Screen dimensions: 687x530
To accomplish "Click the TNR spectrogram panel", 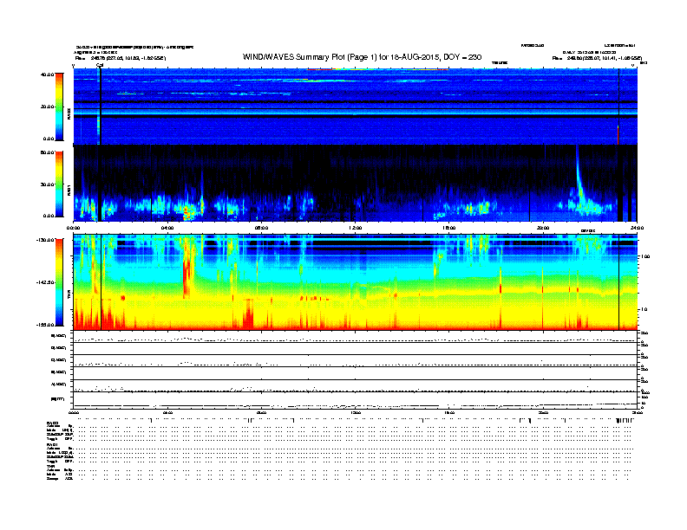I will point(355,282).
